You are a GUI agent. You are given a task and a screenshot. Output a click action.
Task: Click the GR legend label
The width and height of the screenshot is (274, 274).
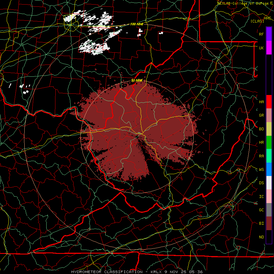pos(262,115)
